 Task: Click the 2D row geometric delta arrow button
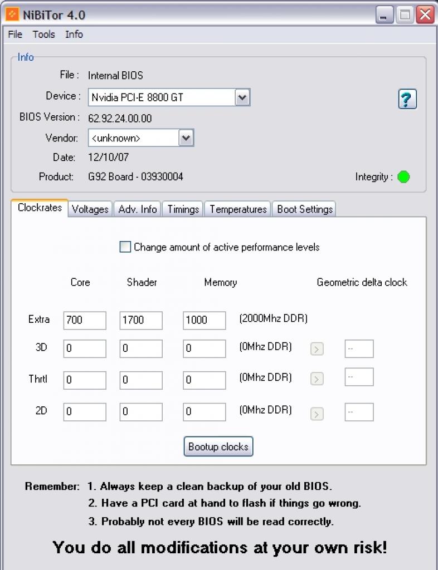(317, 414)
